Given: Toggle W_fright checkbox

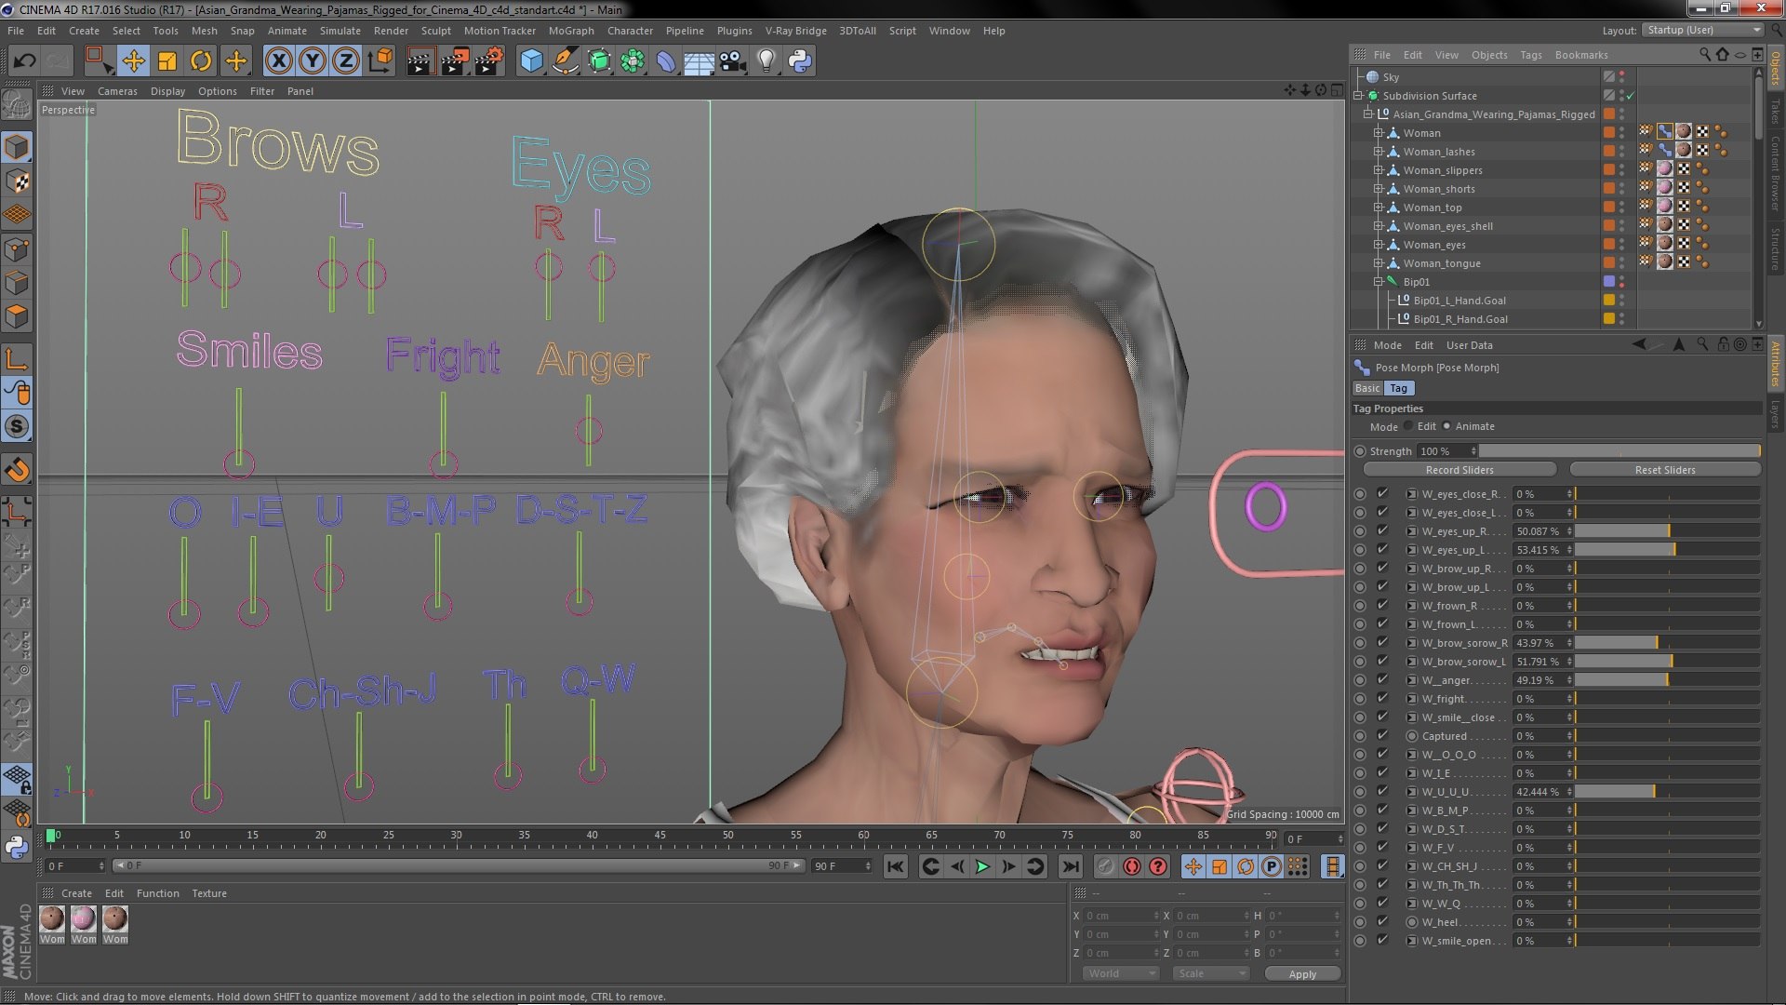Looking at the screenshot, I should coord(1382,698).
